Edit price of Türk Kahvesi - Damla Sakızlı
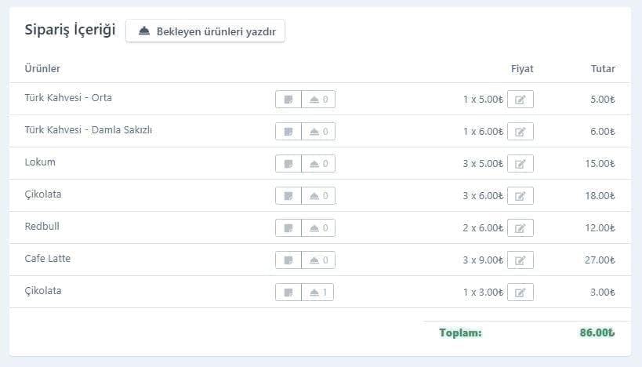The height and width of the screenshot is (367, 642). click(520, 132)
